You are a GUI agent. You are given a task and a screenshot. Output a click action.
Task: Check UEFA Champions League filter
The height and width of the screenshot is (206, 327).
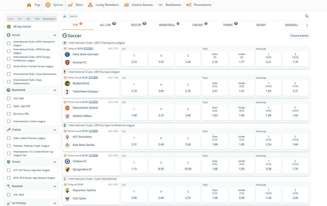pos(9,43)
